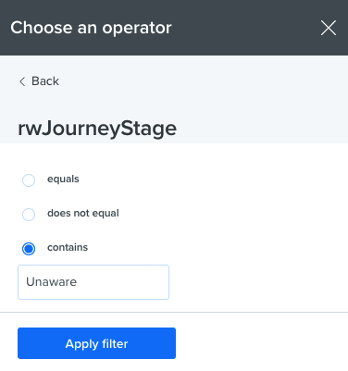Click the left chevron icon beside Back

pyautogui.click(x=22, y=81)
